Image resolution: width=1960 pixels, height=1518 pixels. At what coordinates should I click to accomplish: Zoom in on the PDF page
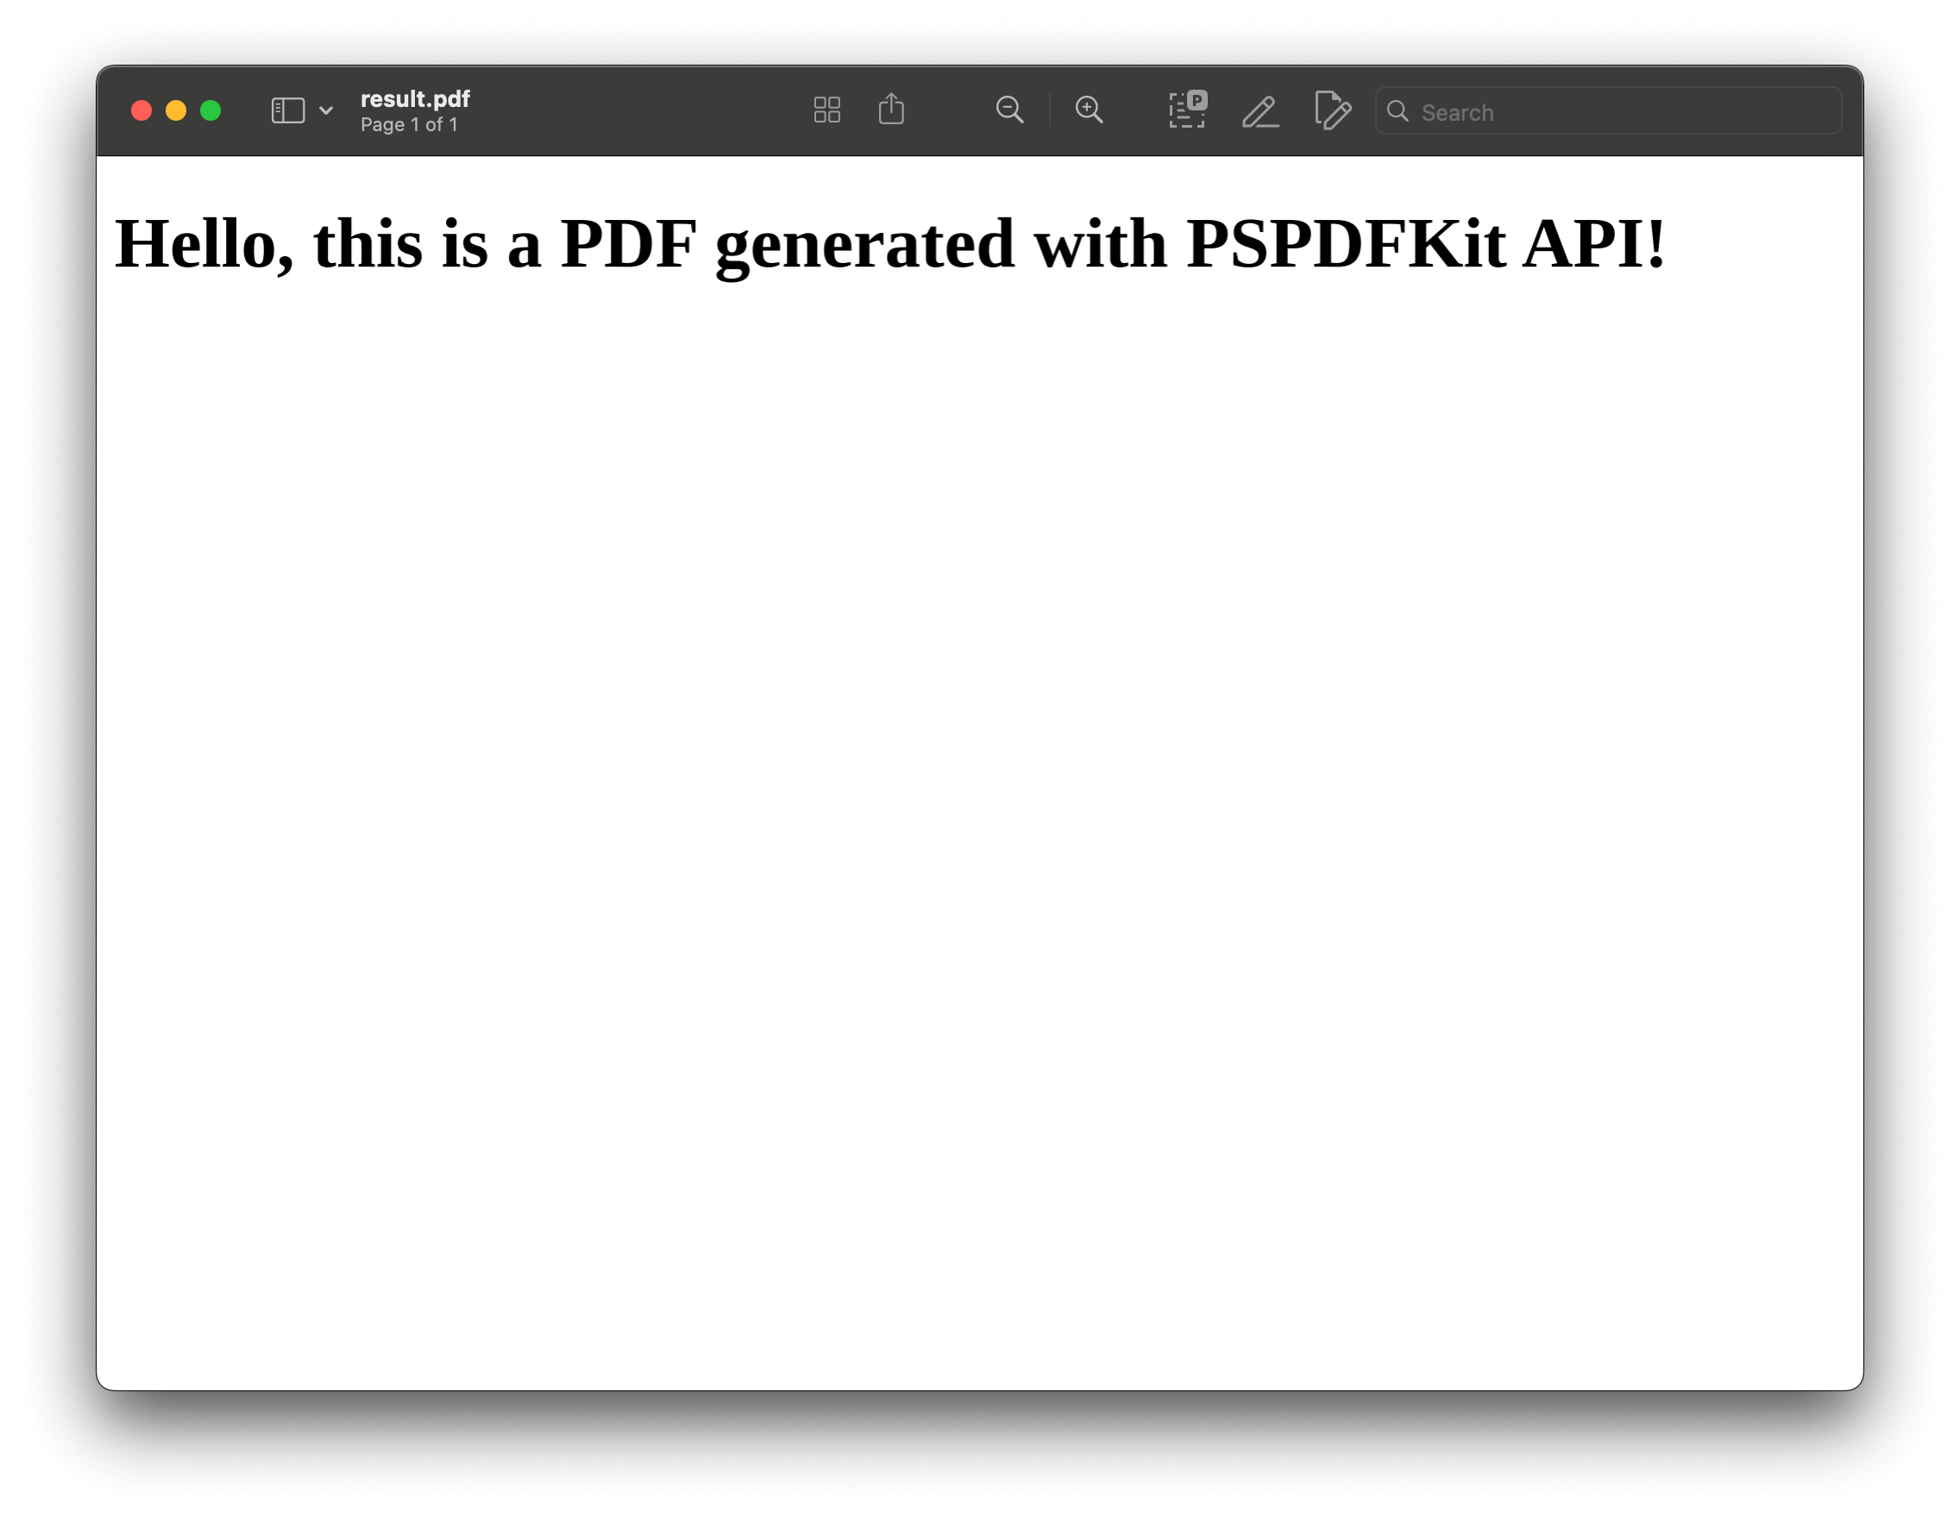point(1090,110)
